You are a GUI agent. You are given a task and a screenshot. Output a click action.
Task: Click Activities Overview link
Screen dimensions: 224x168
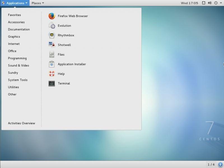pyautogui.click(x=22, y=123)
